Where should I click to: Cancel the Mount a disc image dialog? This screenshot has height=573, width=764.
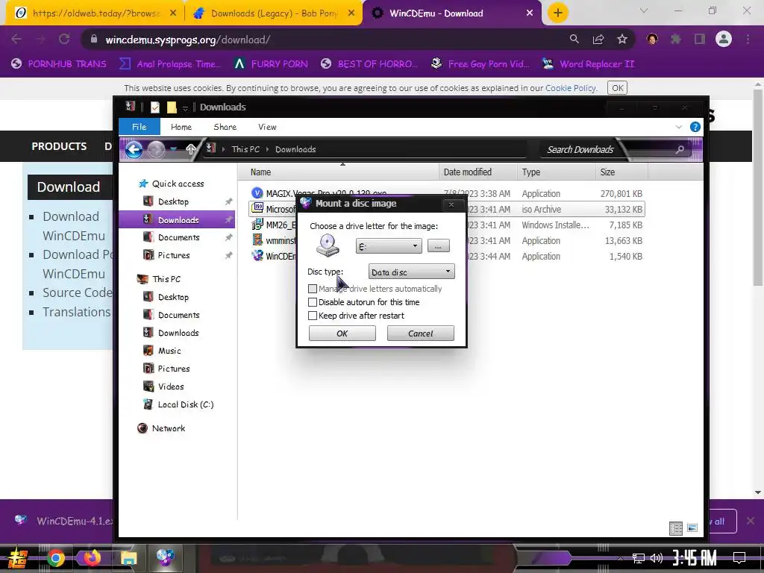[421, 334]
